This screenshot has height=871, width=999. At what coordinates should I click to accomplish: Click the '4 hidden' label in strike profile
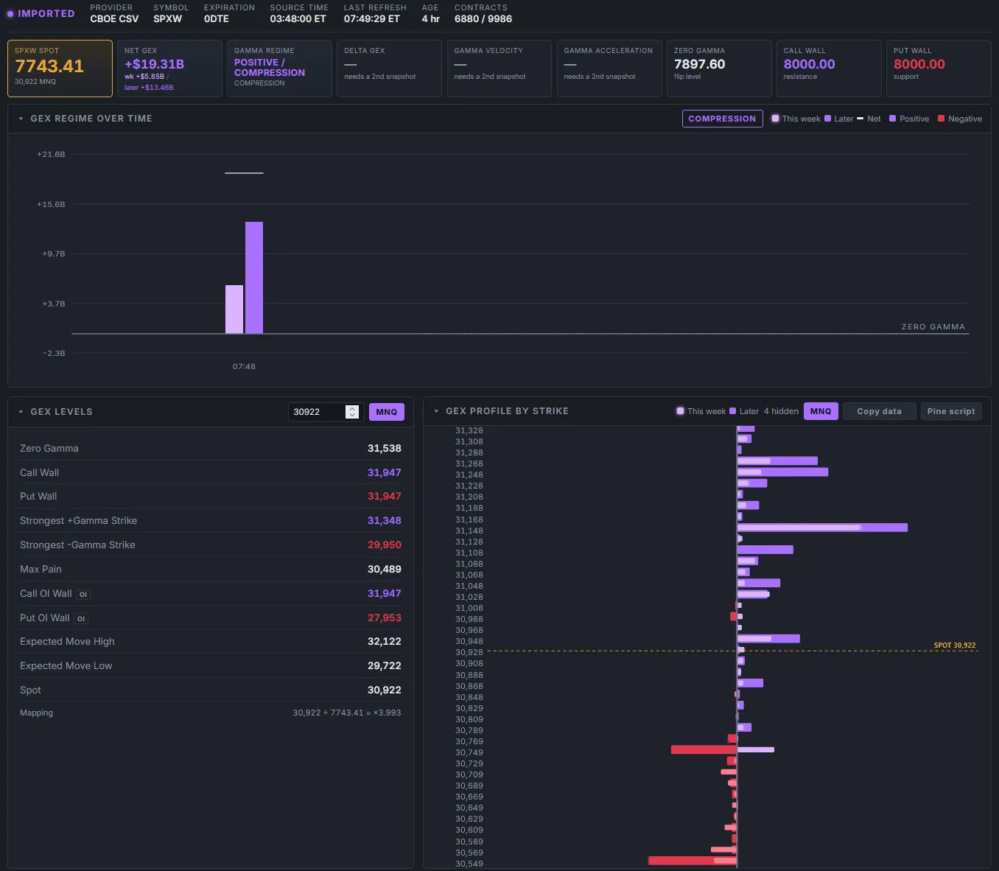(781, 411)
